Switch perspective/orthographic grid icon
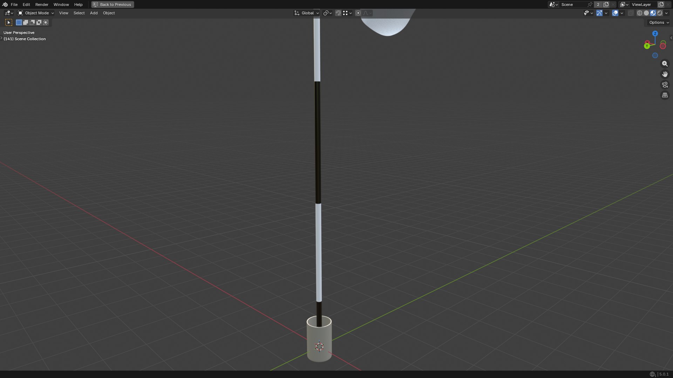 [x=665, y=95]
